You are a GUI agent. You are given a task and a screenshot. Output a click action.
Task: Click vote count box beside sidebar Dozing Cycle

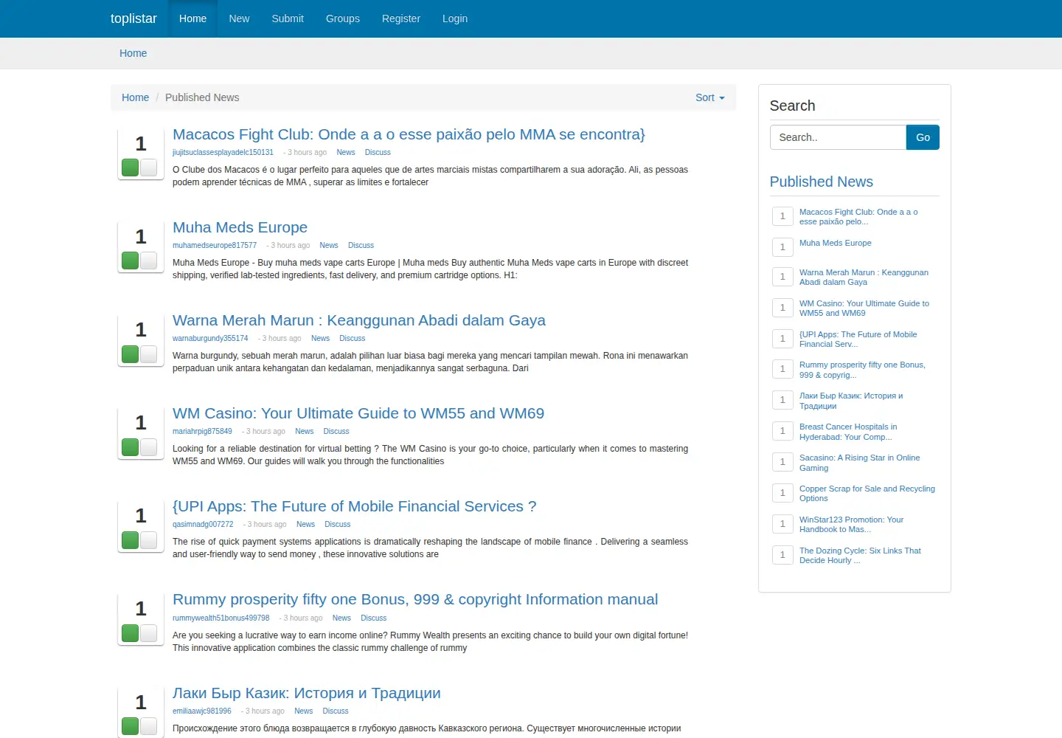click(x=782, y=555)
